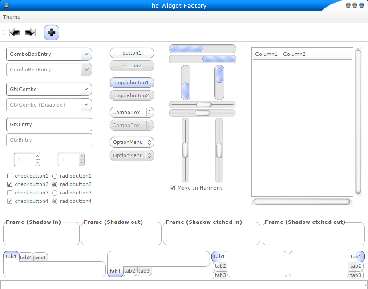The image size is (368, 289).
Task: Click the toolbar drag handle grip
Action: point(3,32)
